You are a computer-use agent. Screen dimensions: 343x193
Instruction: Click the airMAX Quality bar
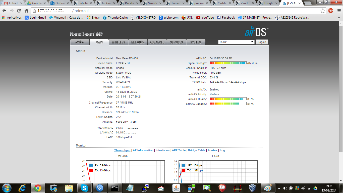(228, 99)
